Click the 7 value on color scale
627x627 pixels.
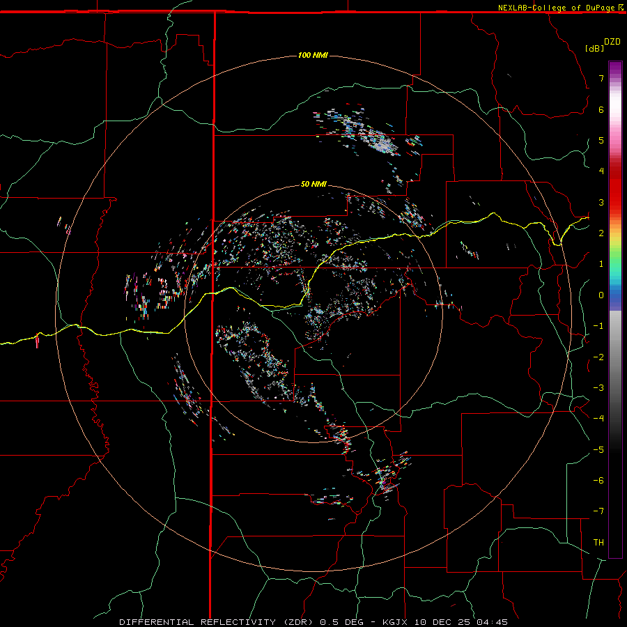(601, 78)
